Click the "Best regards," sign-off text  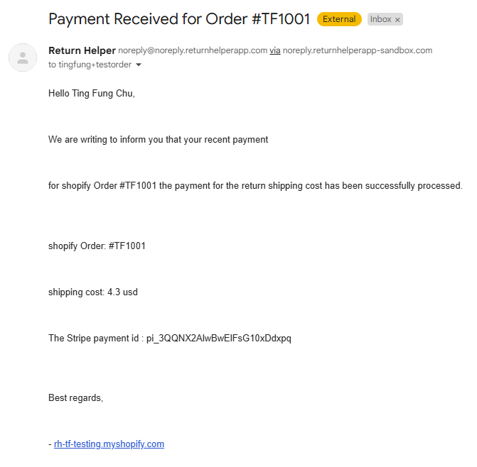(75, 397)
